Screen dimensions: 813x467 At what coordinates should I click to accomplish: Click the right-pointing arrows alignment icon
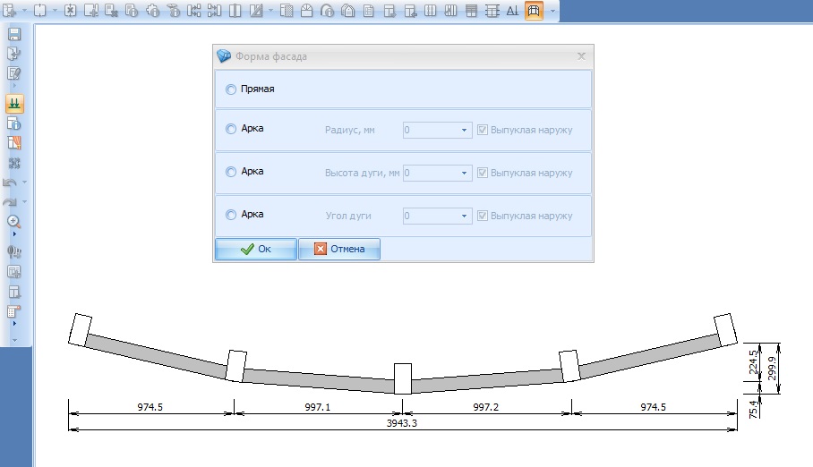click(x=214, y=11)
